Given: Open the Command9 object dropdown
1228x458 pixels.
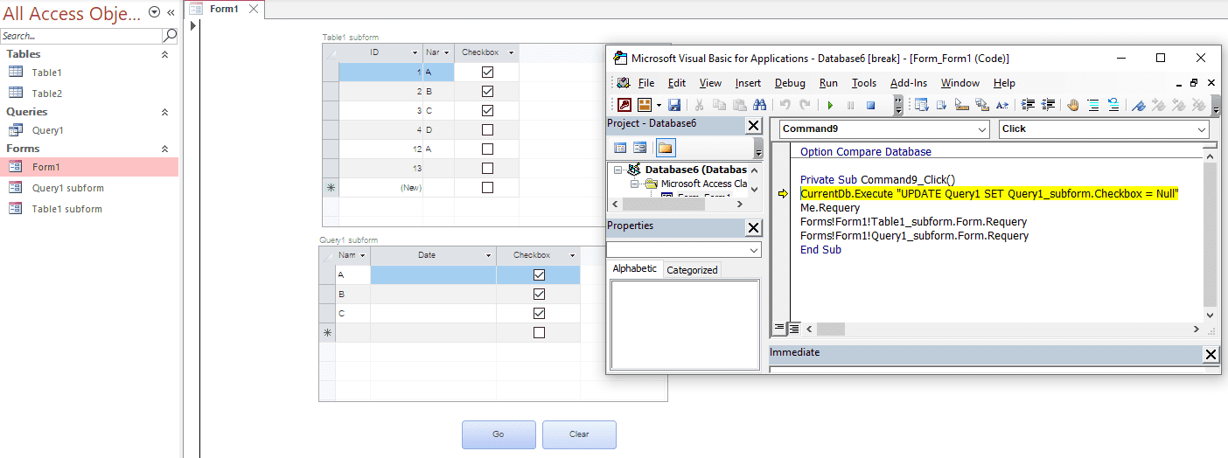Looking at the screenshot, I should (x=981, y=128).
